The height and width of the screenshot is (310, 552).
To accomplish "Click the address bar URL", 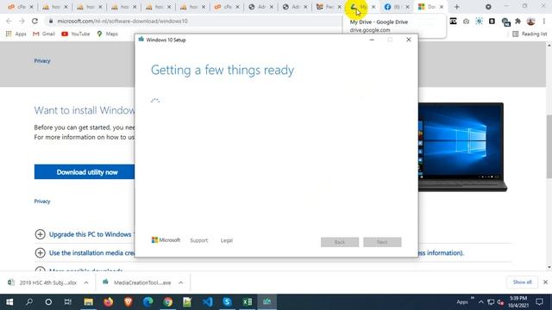I will (122, 21).
